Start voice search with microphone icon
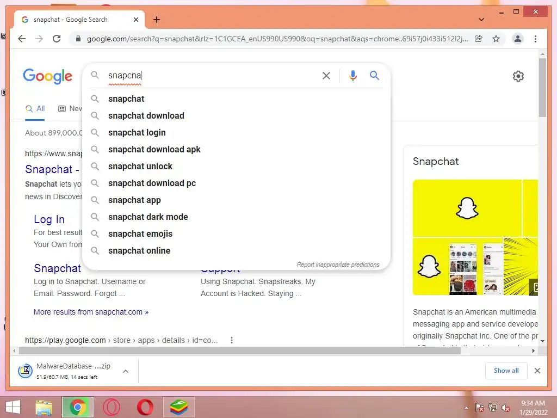The image size is (557, 418). [352, 75]
